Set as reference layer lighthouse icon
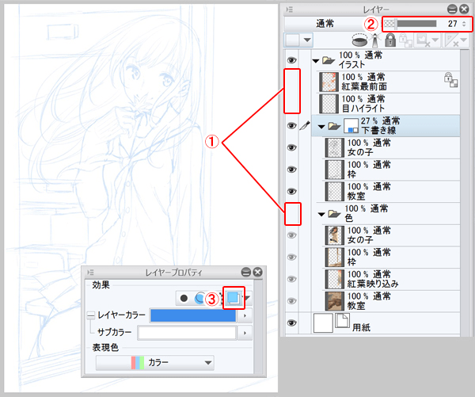This screenshot has height=397, width=475. coord(375,40)
